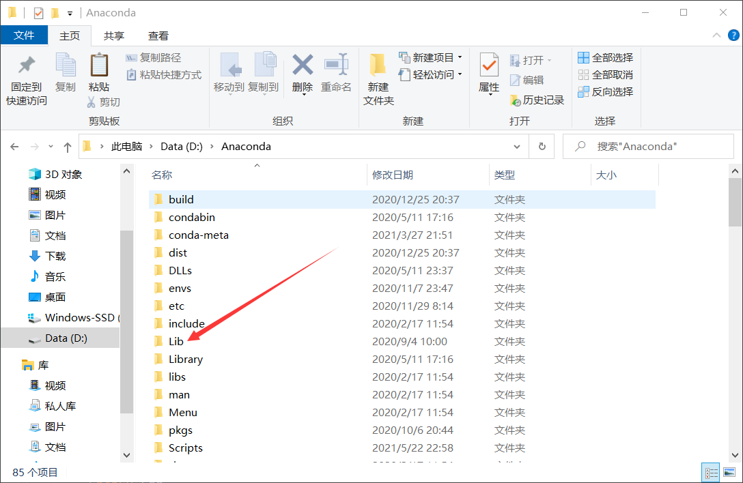Select the conda-meta folder
Image resolution: width=743 pixels, height=483 pixels.
(x=402, y=235)
